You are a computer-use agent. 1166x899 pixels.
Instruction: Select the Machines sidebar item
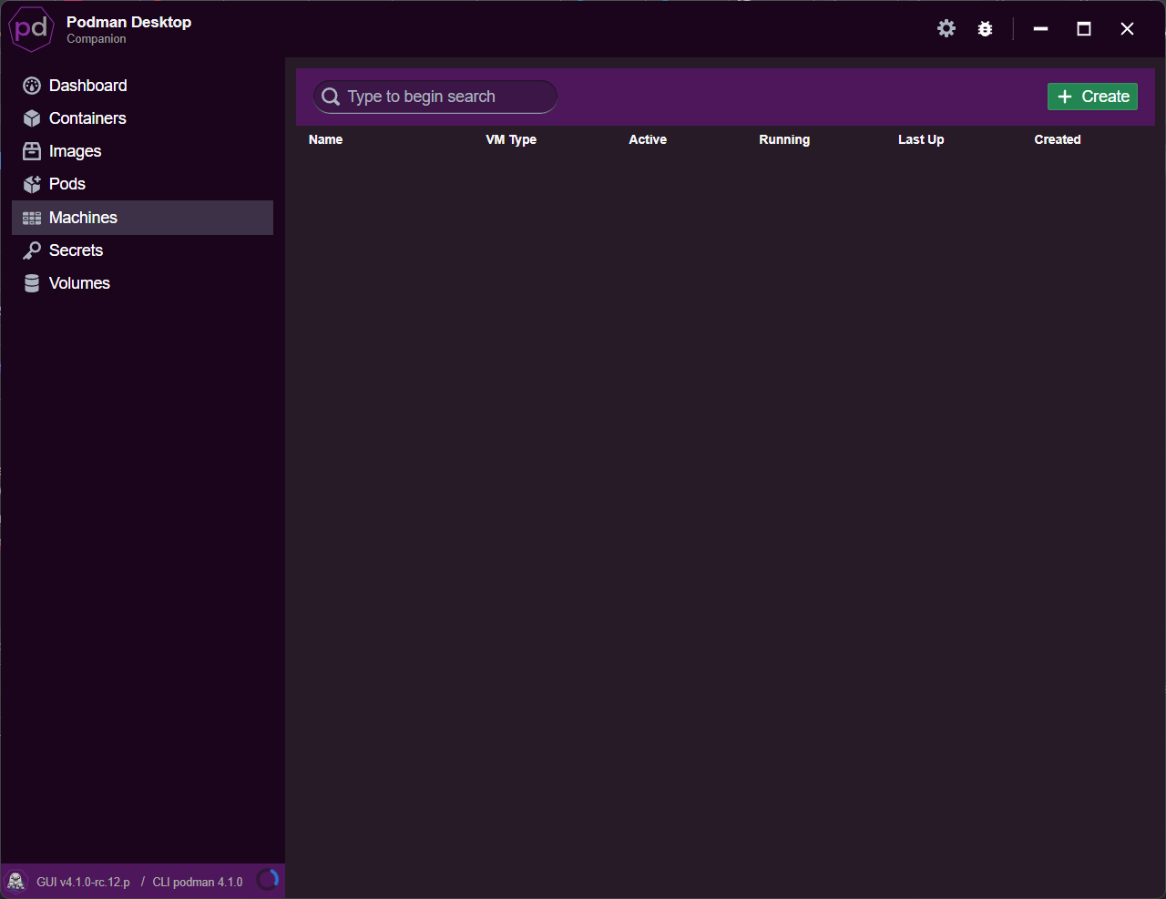coord(142,218)
